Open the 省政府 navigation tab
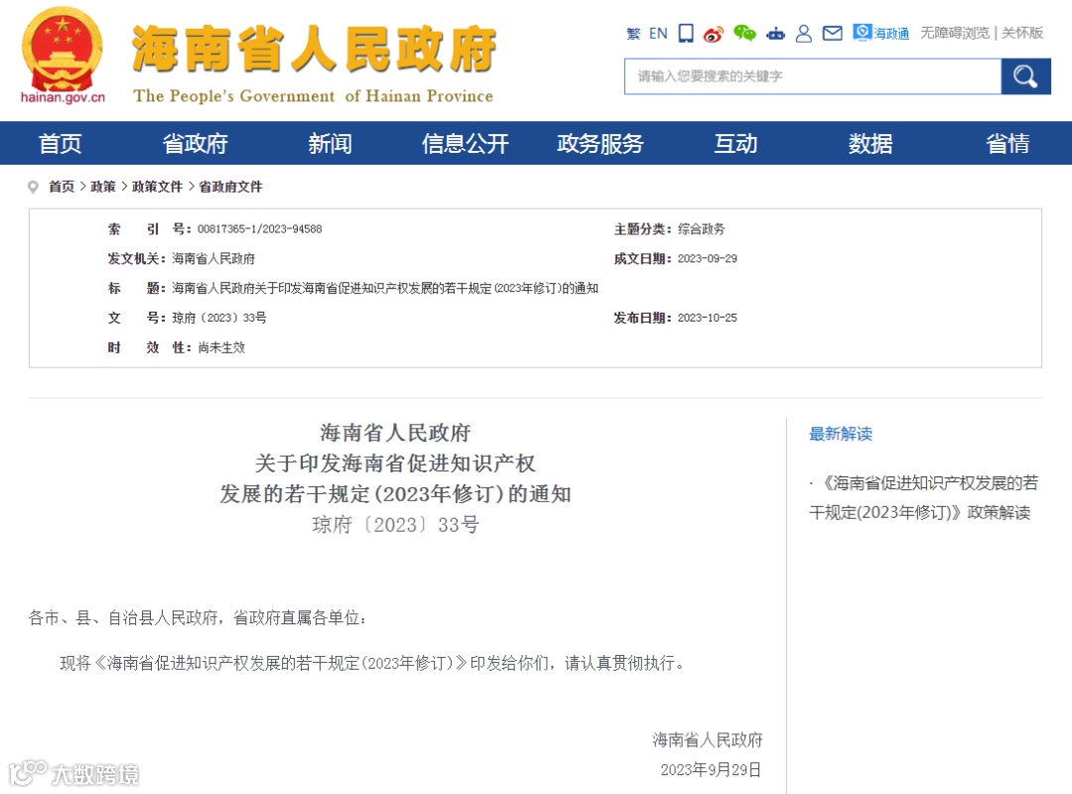1072x794 pixels. (x=195, y=144)
